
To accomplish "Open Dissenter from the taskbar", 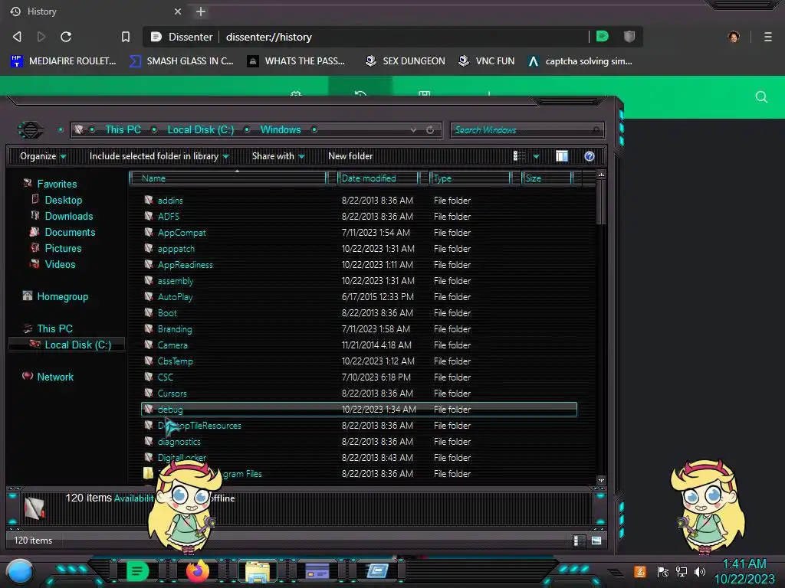I will [137, 571].
